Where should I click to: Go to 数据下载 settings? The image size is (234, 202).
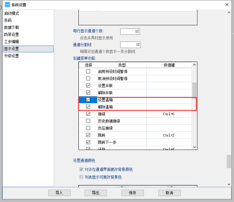pyautogui.click(x=12, y=28)
